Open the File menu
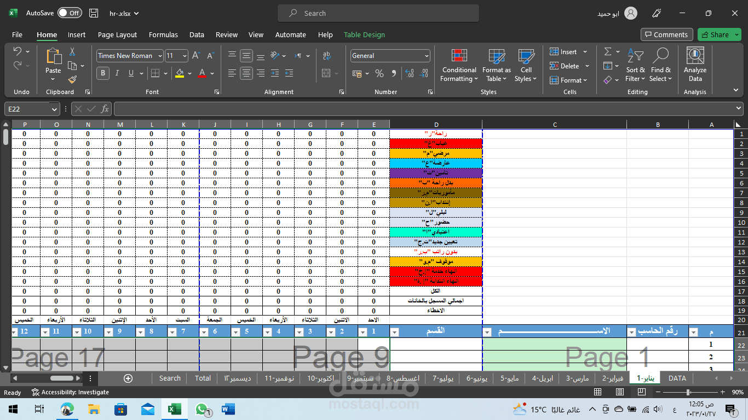This screenshot has width=748, height=420. tap(17, 34)
